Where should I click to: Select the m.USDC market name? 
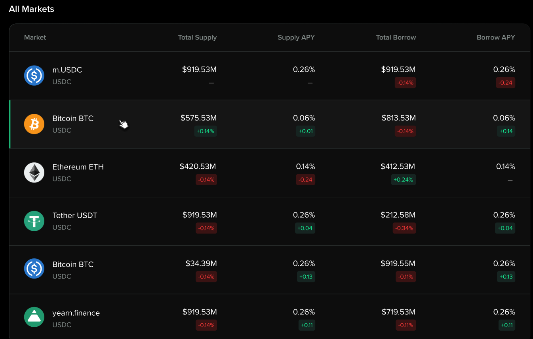pos(67,70)
